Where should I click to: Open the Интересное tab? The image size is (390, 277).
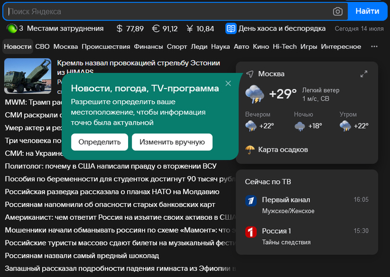point(341,46)
